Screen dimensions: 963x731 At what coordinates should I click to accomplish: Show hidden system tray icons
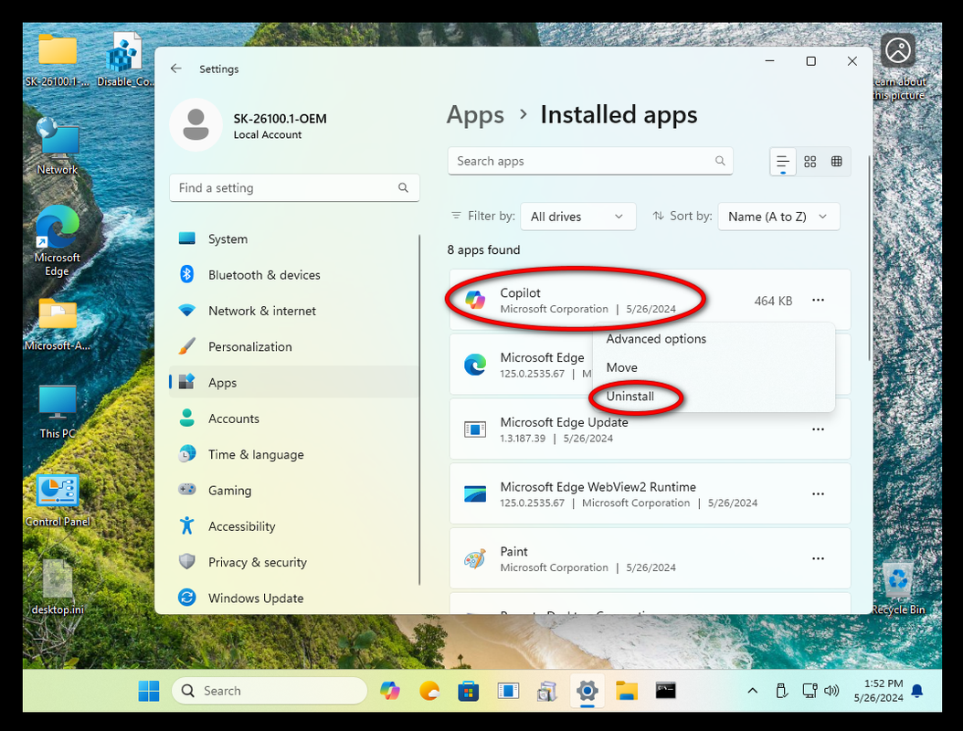[752, 691]
